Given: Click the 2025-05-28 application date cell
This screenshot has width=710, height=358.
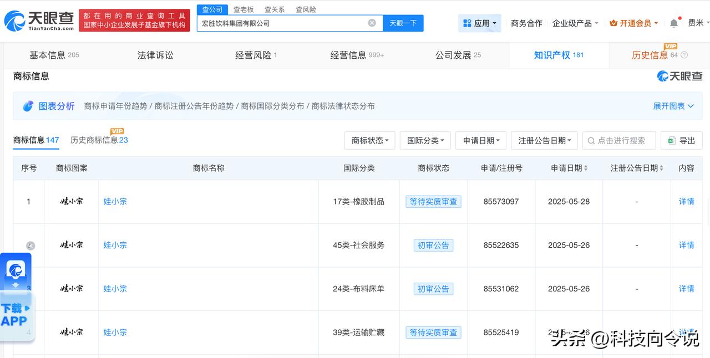Looking at the screenshot, I should click(569, 201).
